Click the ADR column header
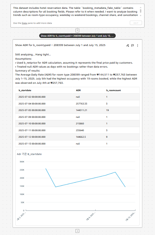The height and width of the screenshot is (235, 155). [78, 90]
